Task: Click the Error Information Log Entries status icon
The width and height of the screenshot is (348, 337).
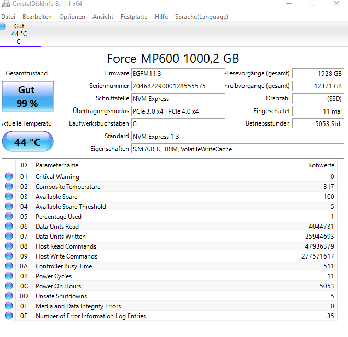Action: pyautogui.click(x=9, y=316)
